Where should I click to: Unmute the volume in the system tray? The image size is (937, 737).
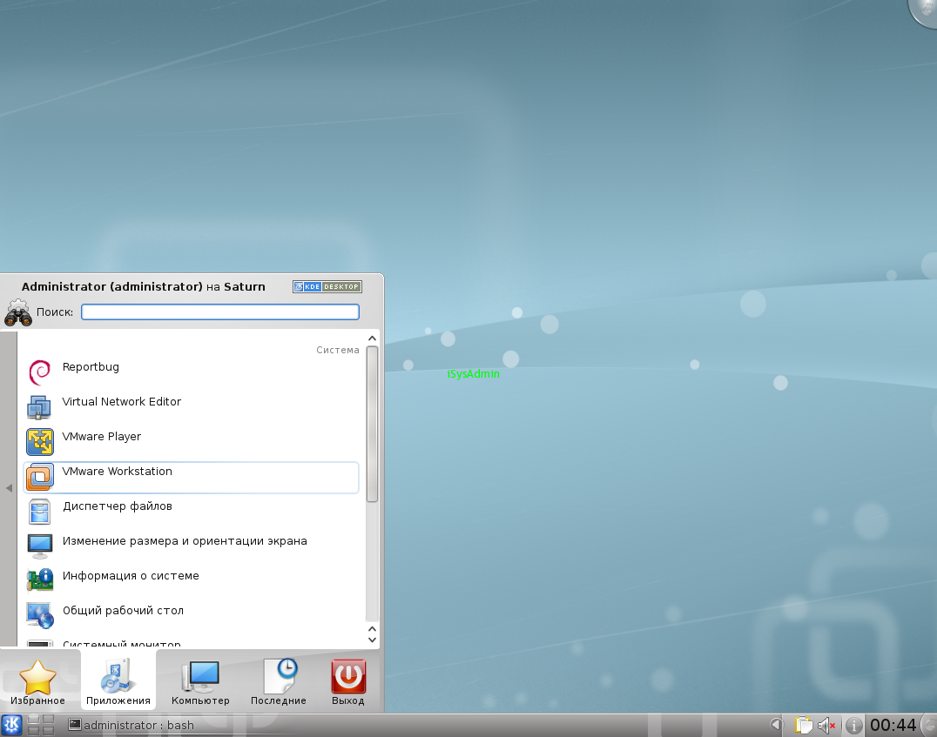click(826, 724)
